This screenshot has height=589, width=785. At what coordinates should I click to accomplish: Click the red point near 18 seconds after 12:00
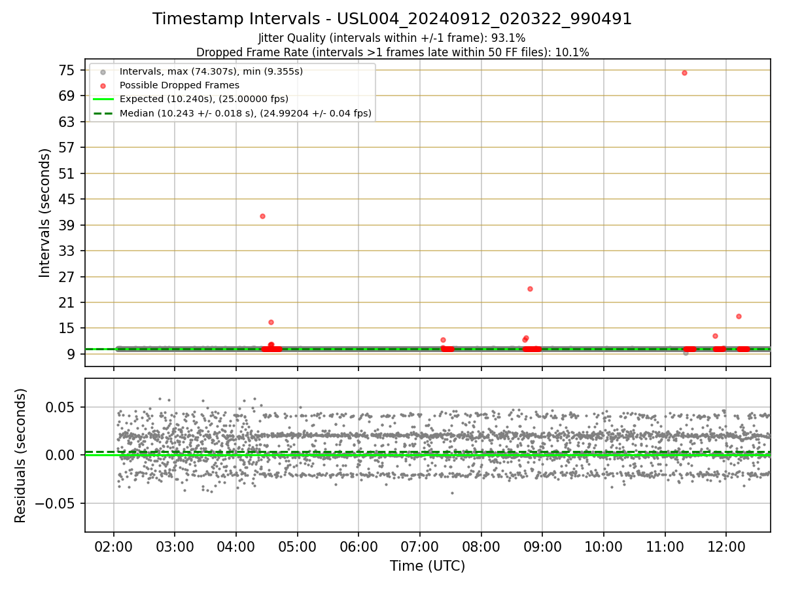point(739,316)
